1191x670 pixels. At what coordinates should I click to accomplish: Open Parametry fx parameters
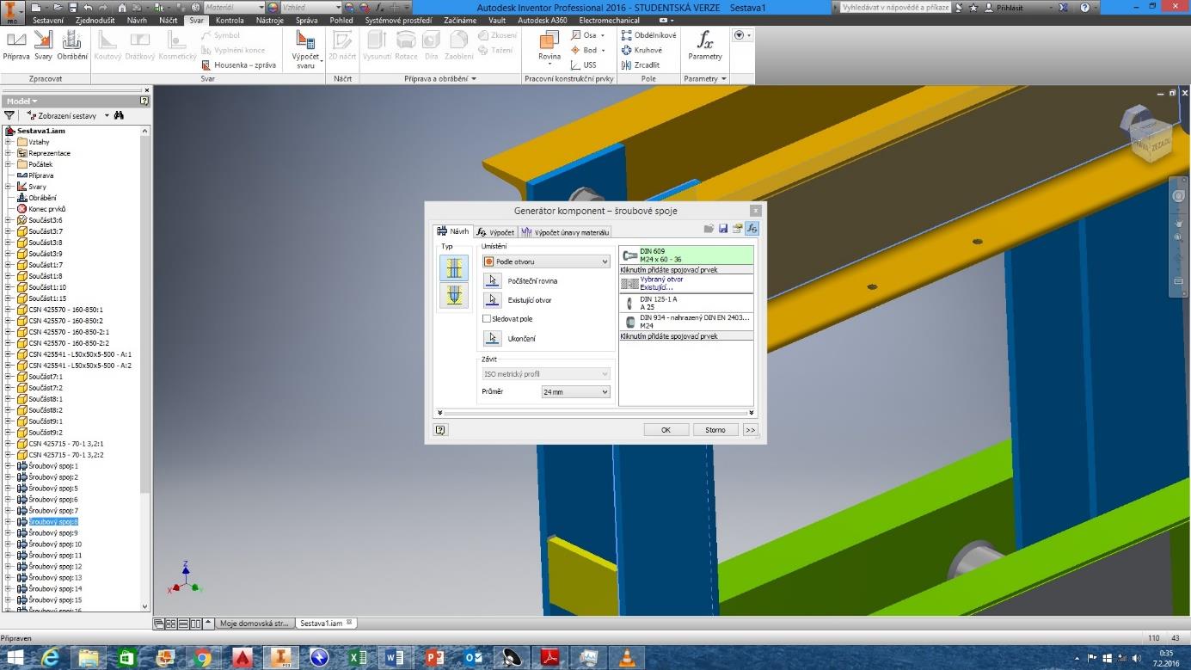tap(705, 46)
